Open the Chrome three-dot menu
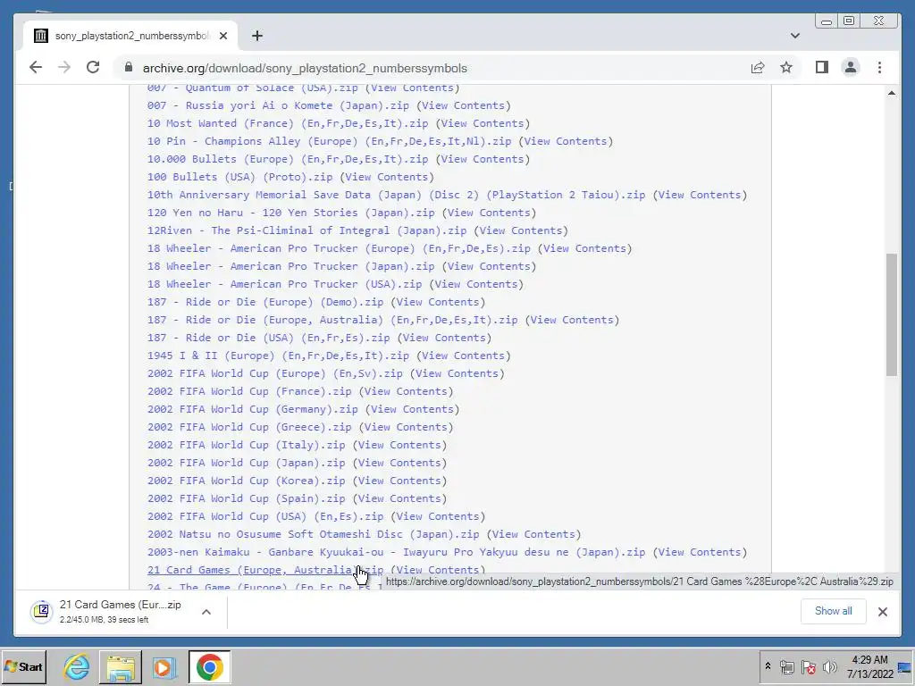The width and height of the screenshot is (915, 686). (879, 68)
